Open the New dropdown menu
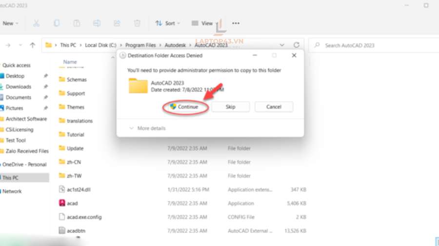 click(10, 23)
